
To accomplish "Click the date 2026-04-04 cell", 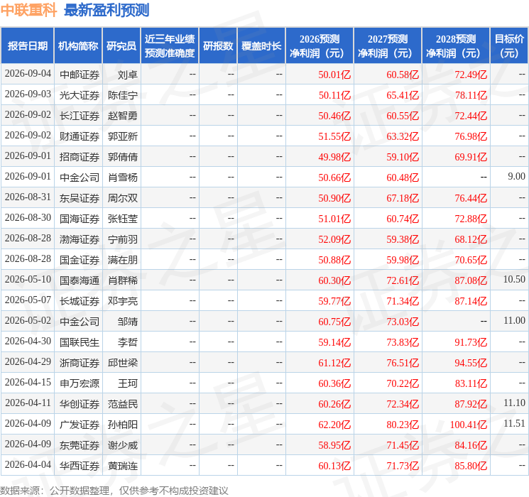I will tap(28, 464).
